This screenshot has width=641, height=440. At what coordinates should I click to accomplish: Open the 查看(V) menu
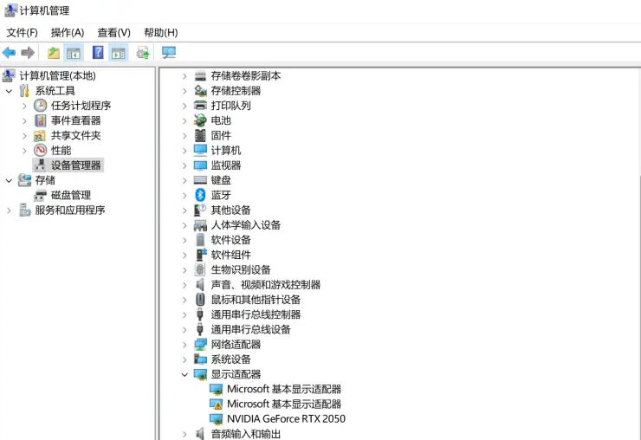point(113,32)
